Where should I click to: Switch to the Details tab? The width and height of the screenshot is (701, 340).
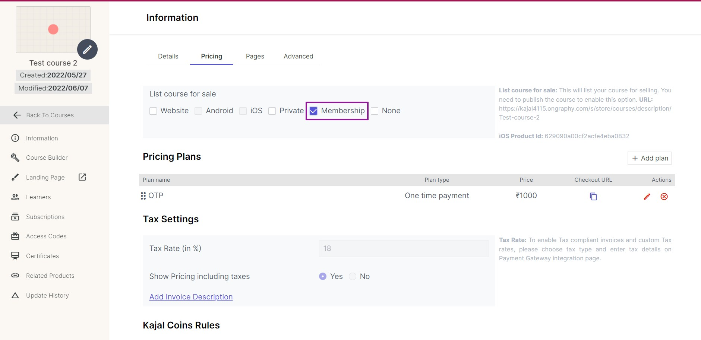pyautogui.click(x=168, y=57)
